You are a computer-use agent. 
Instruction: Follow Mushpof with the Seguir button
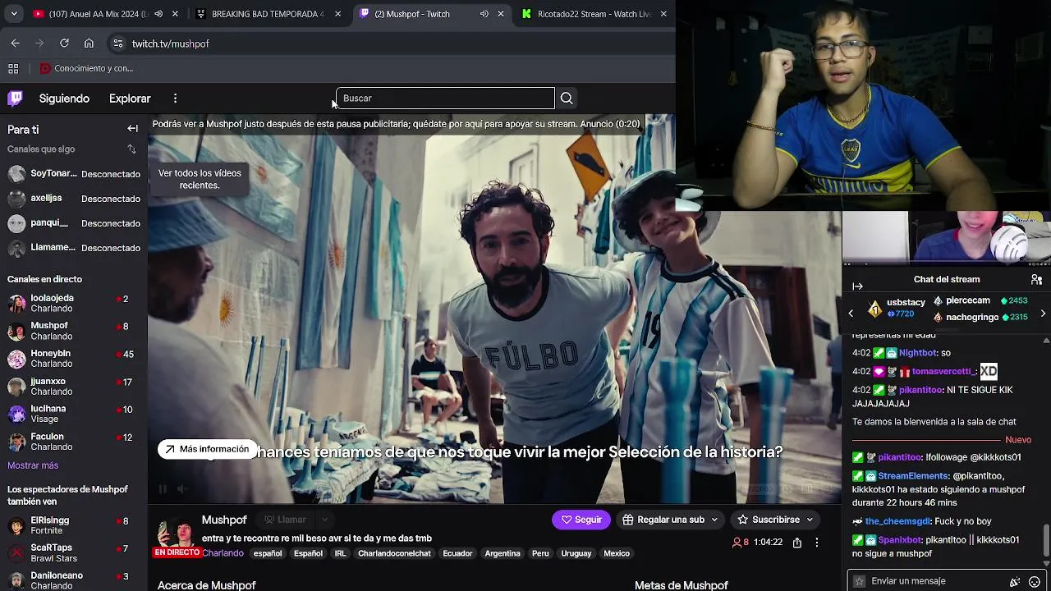coord(581,520)
